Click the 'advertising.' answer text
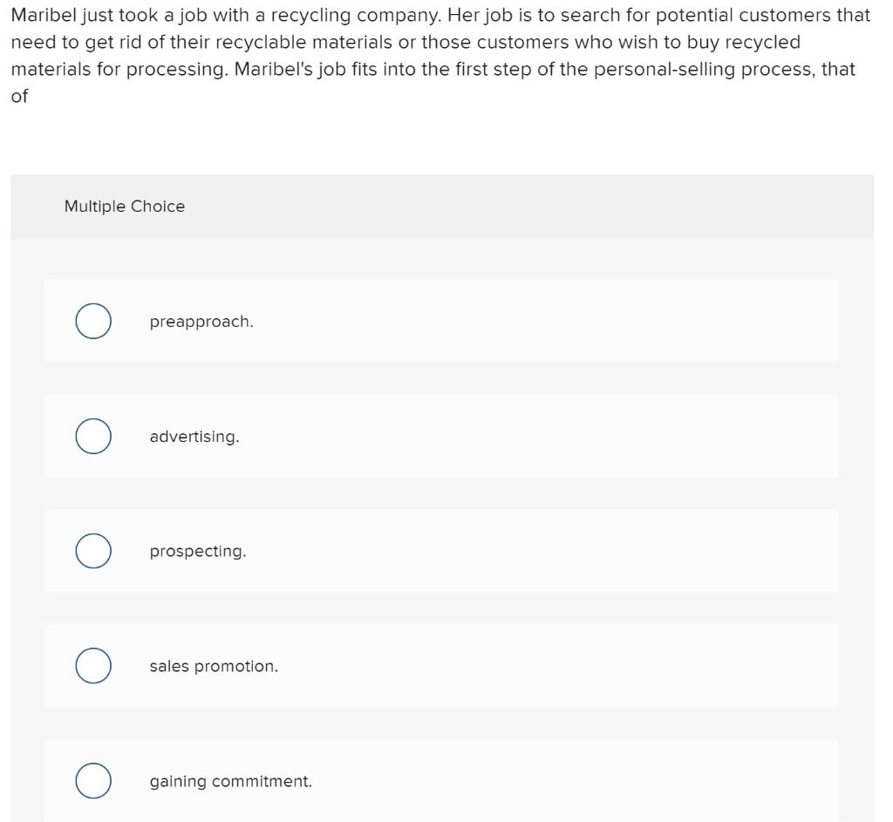893x822 pixels. (194, 437)
